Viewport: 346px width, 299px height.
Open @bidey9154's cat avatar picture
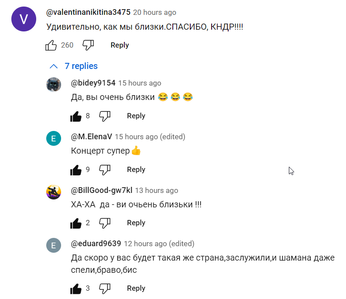pos(54,84)
